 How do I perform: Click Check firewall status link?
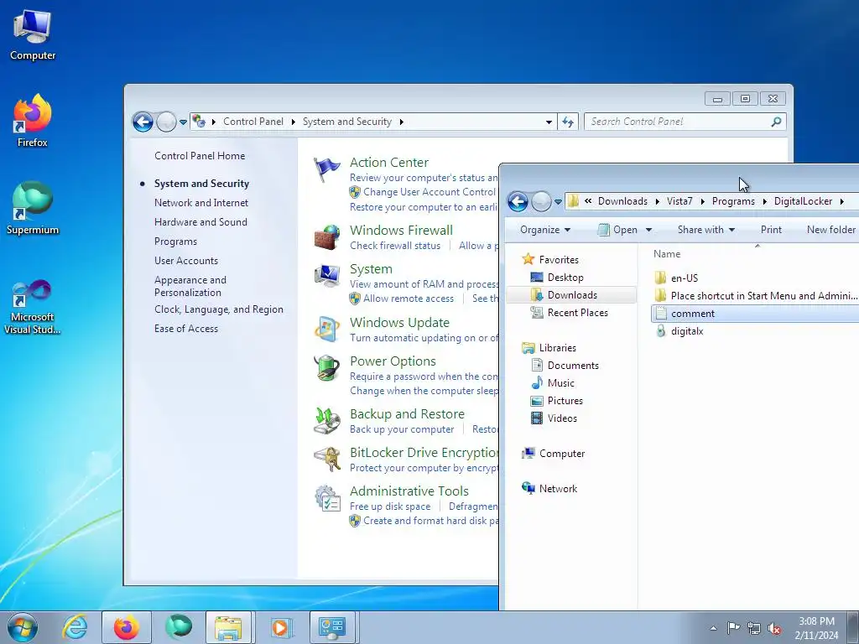(395, 246)
